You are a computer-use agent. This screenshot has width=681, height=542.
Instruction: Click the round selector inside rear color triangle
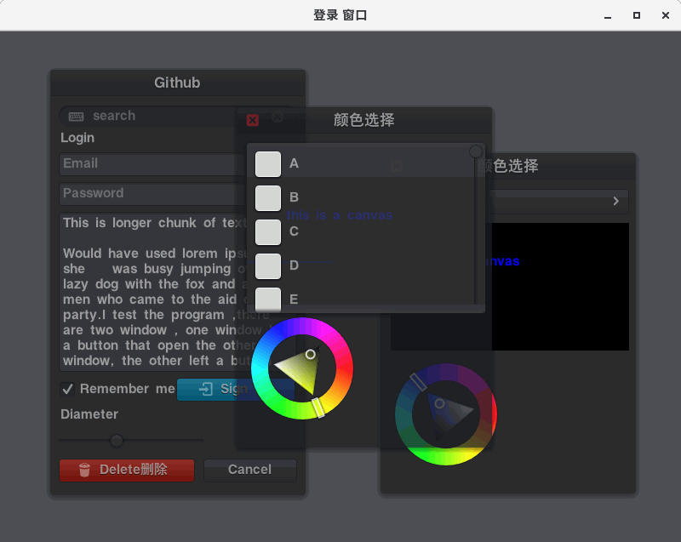click(x=439, y=403)
